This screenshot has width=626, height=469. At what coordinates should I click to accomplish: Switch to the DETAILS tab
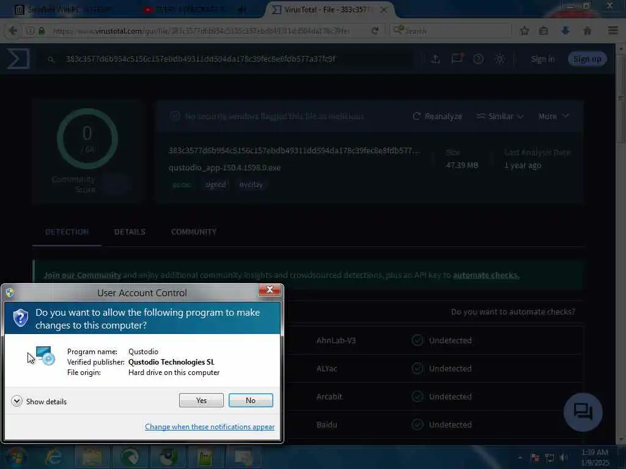(x=130, y=231)
